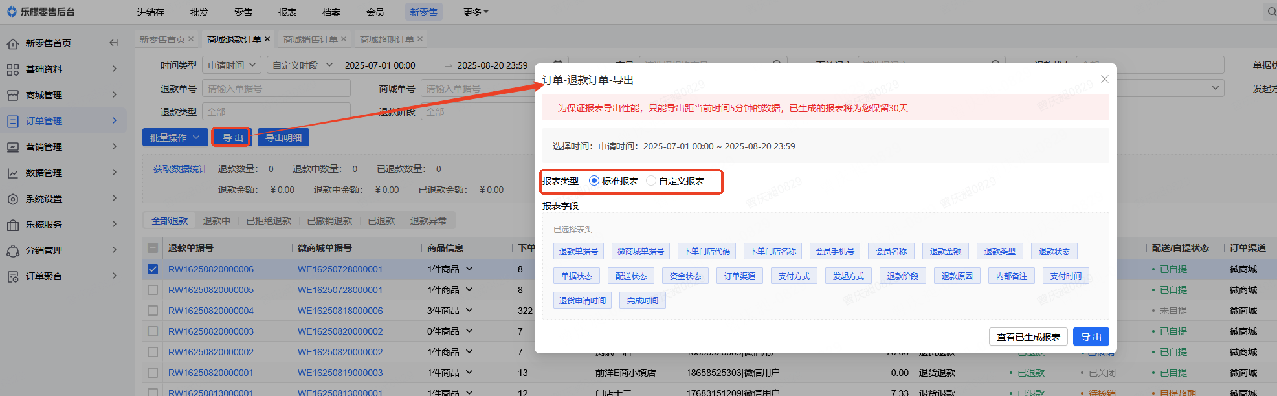Click the 导出明细 button

(283, 137)
